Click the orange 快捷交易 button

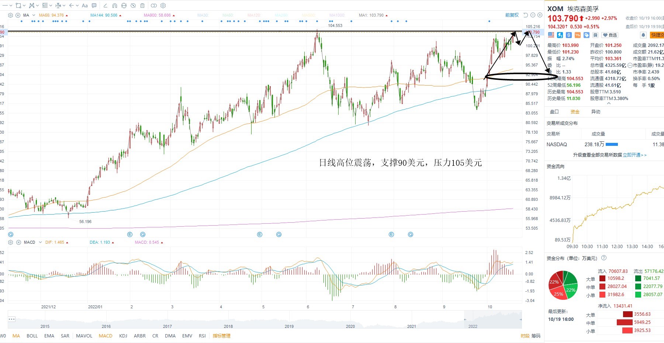(657, 35)
